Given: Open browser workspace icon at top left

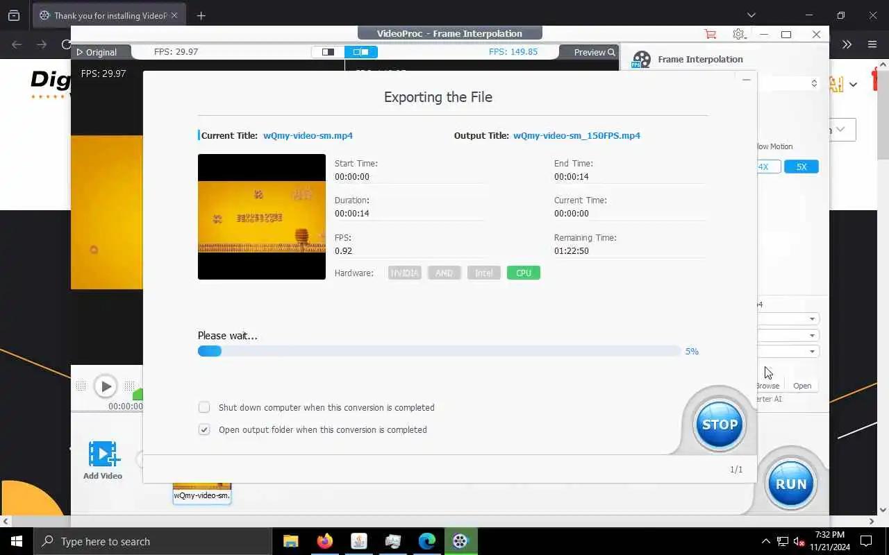Looking at the screenshot, I should [14, 15].
